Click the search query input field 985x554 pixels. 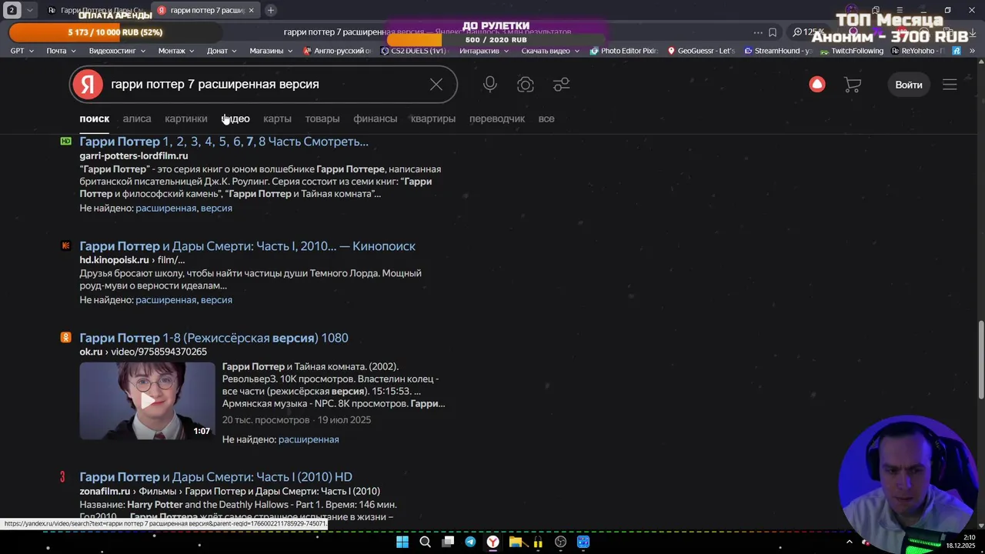coord(262,85)
